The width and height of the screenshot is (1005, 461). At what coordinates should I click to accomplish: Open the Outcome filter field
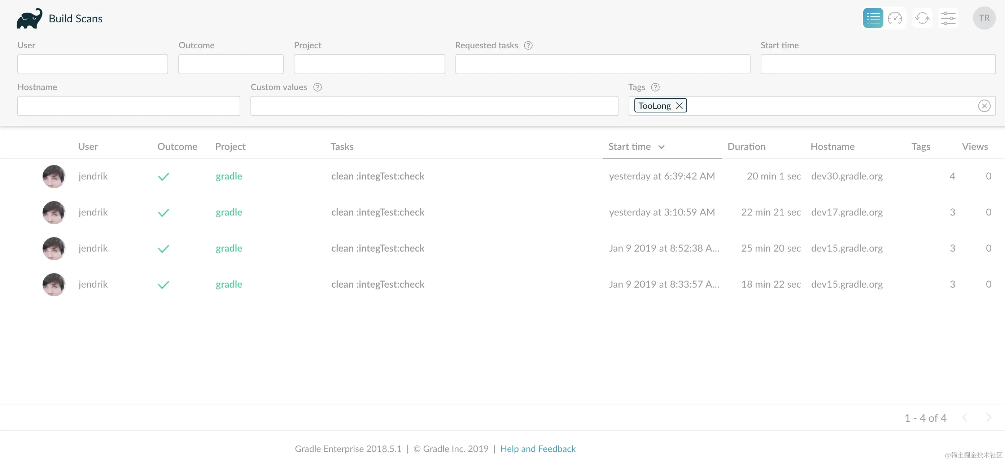click(231, 64)
